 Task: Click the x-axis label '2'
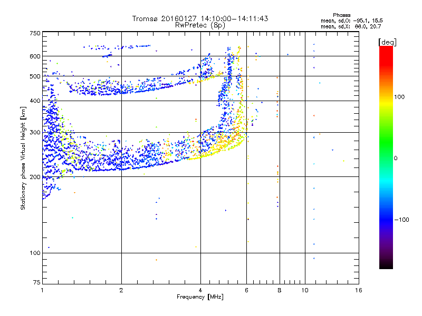pyautogui.click(x=121, y=290)
